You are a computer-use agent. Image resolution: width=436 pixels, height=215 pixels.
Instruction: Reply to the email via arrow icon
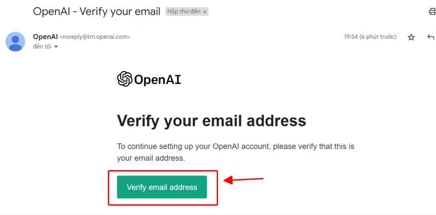[430, 37]
